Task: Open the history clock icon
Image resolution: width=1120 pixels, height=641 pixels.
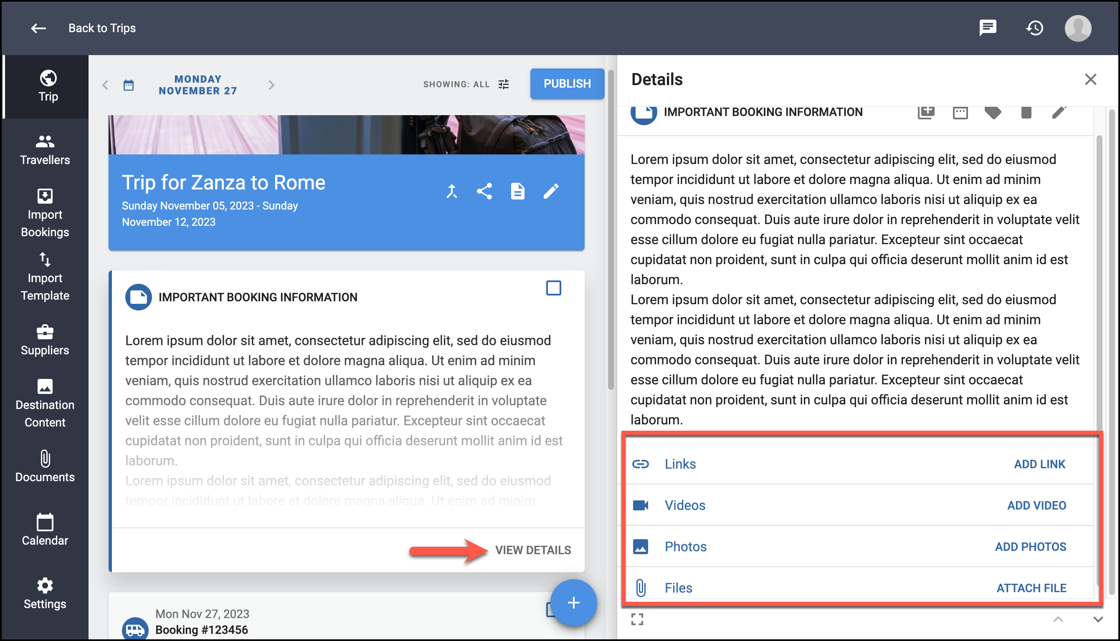Action: point(1034,28)
